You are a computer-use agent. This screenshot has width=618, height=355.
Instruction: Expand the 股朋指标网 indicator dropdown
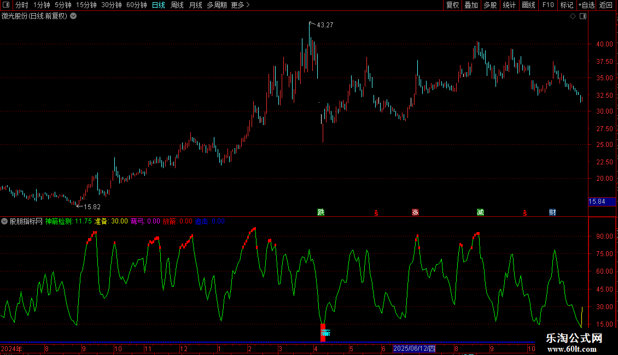[4, 221]
